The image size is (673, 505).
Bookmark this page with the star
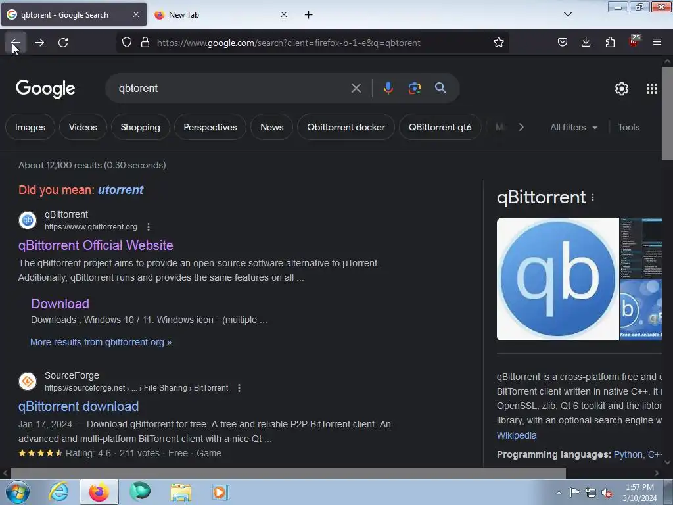tap(498, 43)
